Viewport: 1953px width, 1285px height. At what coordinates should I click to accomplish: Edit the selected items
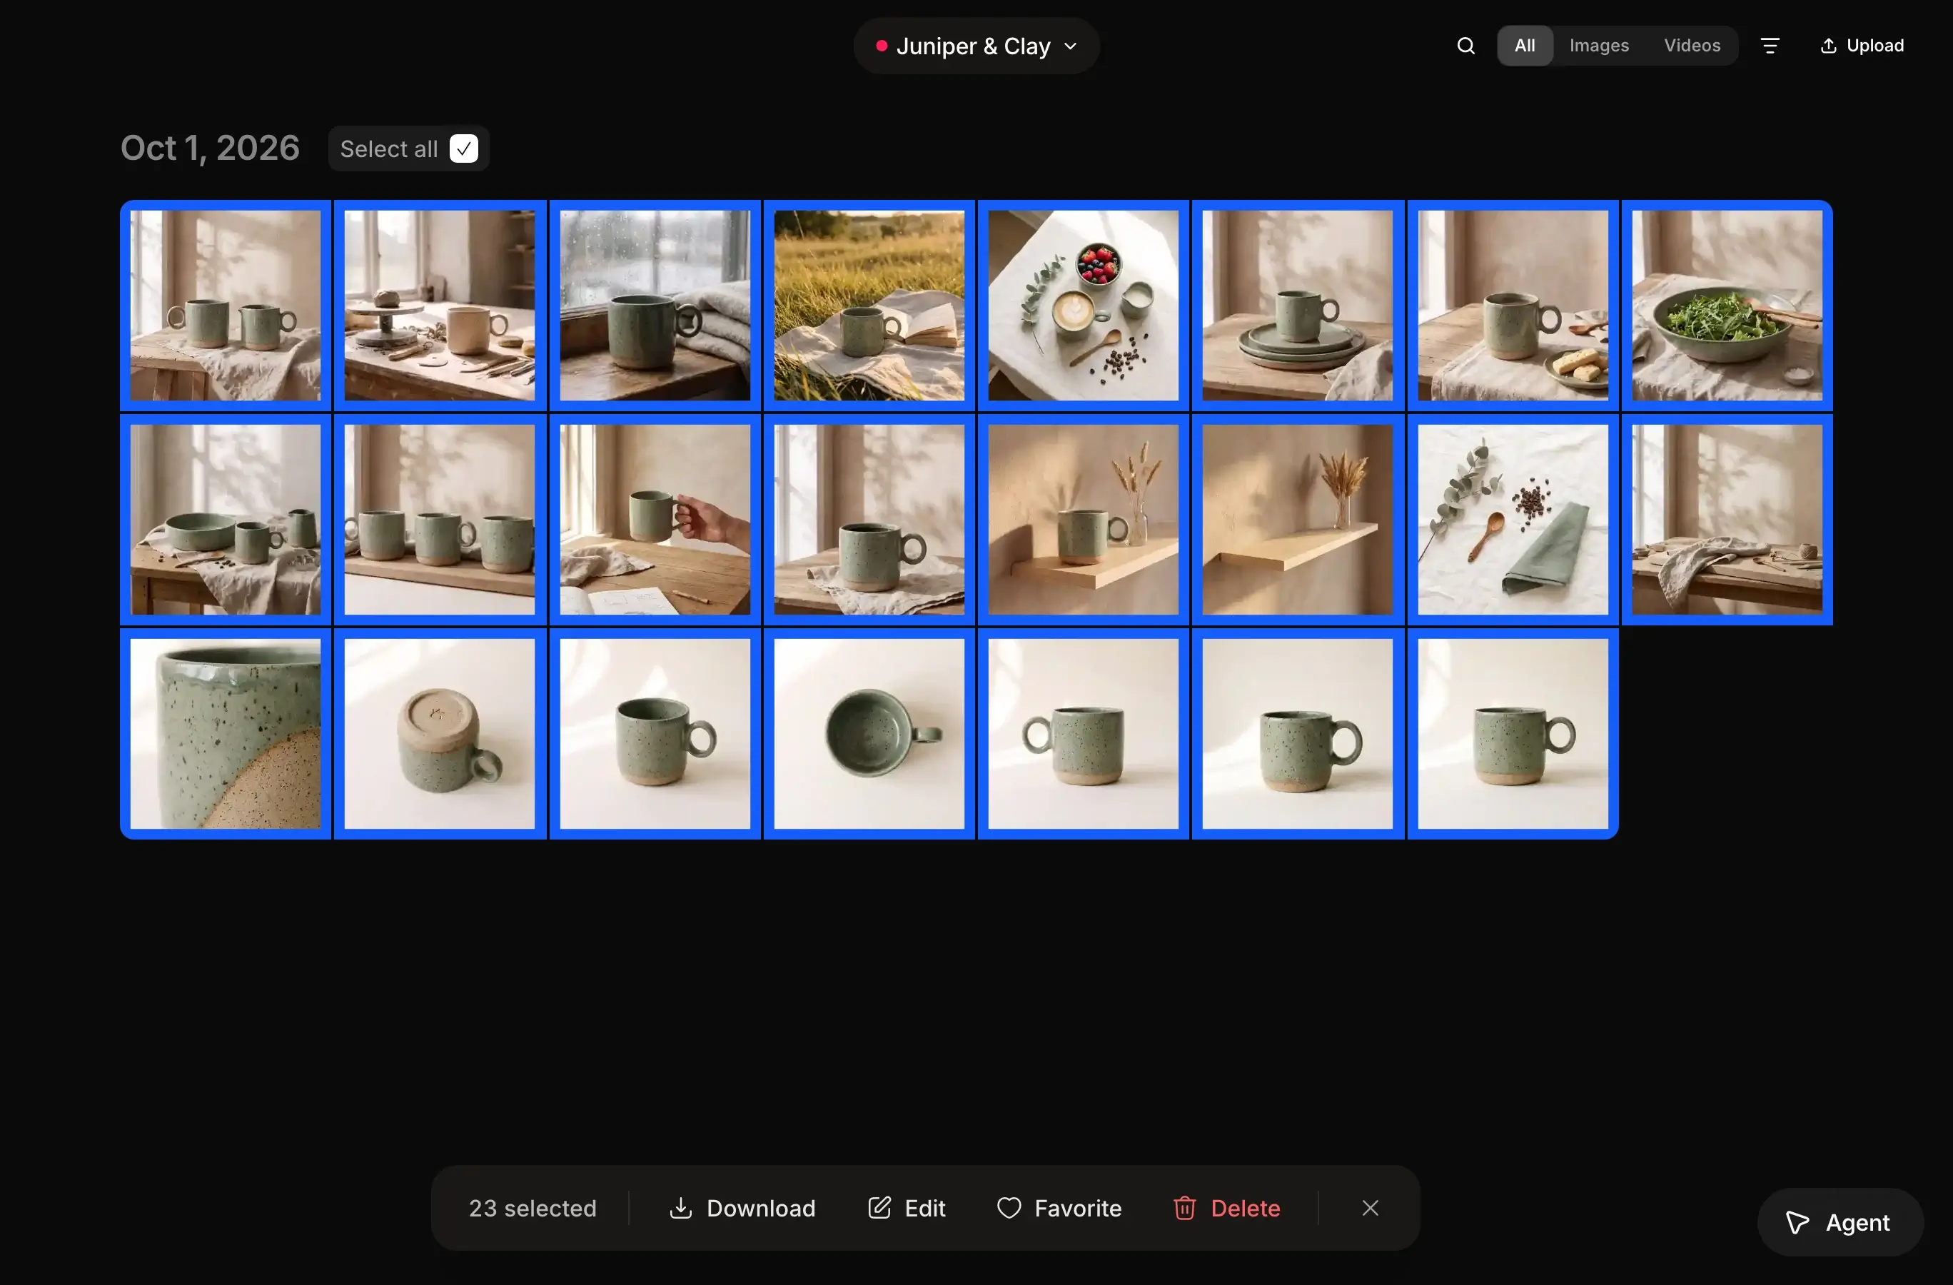click(907, 1208)
